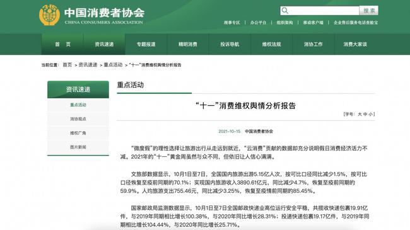This screenshot has height=230, width=410.
Task: Click 重点活动 in the breadcrumb trail
Action: pos(113,64)
